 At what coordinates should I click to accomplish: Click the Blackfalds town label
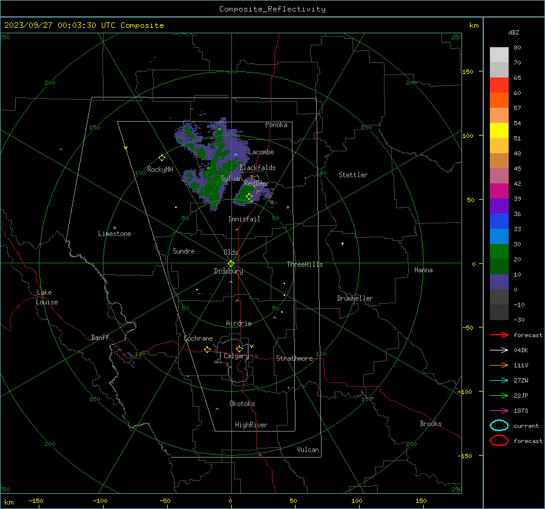pyautogui.click(x=257, y=168)
